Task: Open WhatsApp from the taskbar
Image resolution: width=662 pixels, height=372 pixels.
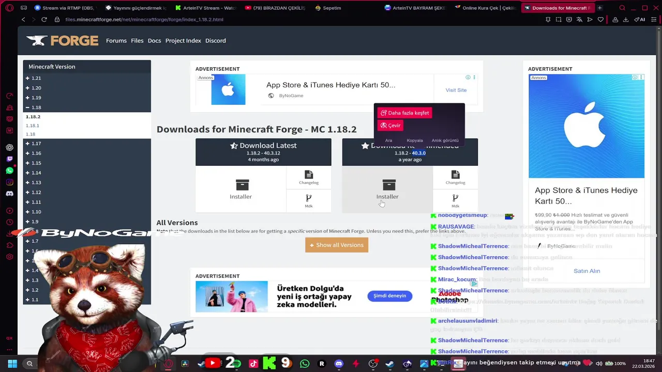Action: [305, 364]
